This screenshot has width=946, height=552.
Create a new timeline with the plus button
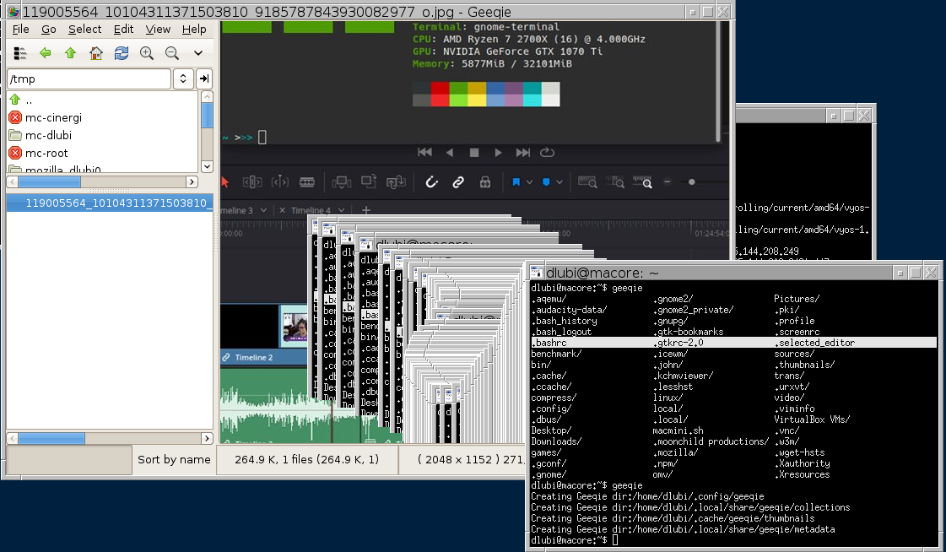(366, 210)
